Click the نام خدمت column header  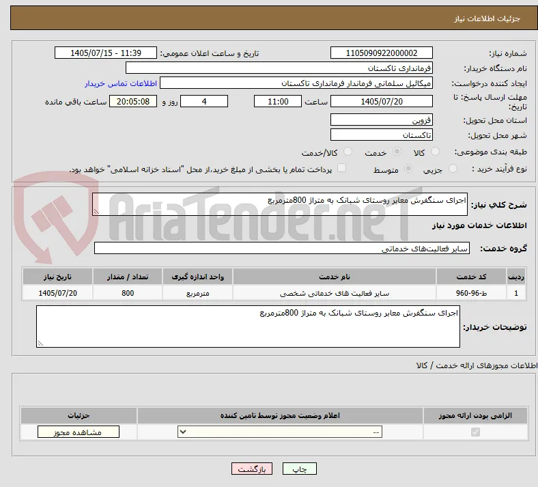pyautogui.click(x=334, y=277)
